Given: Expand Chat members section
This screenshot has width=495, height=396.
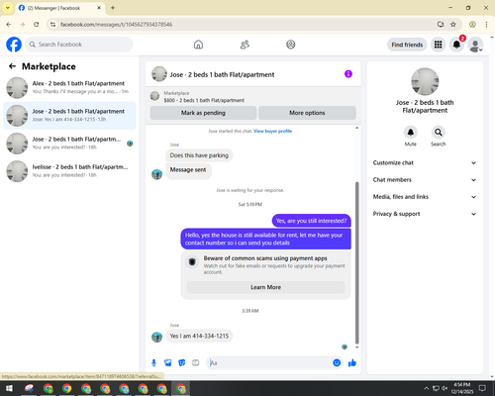Looking at the screenshot, I should point(425,180).
